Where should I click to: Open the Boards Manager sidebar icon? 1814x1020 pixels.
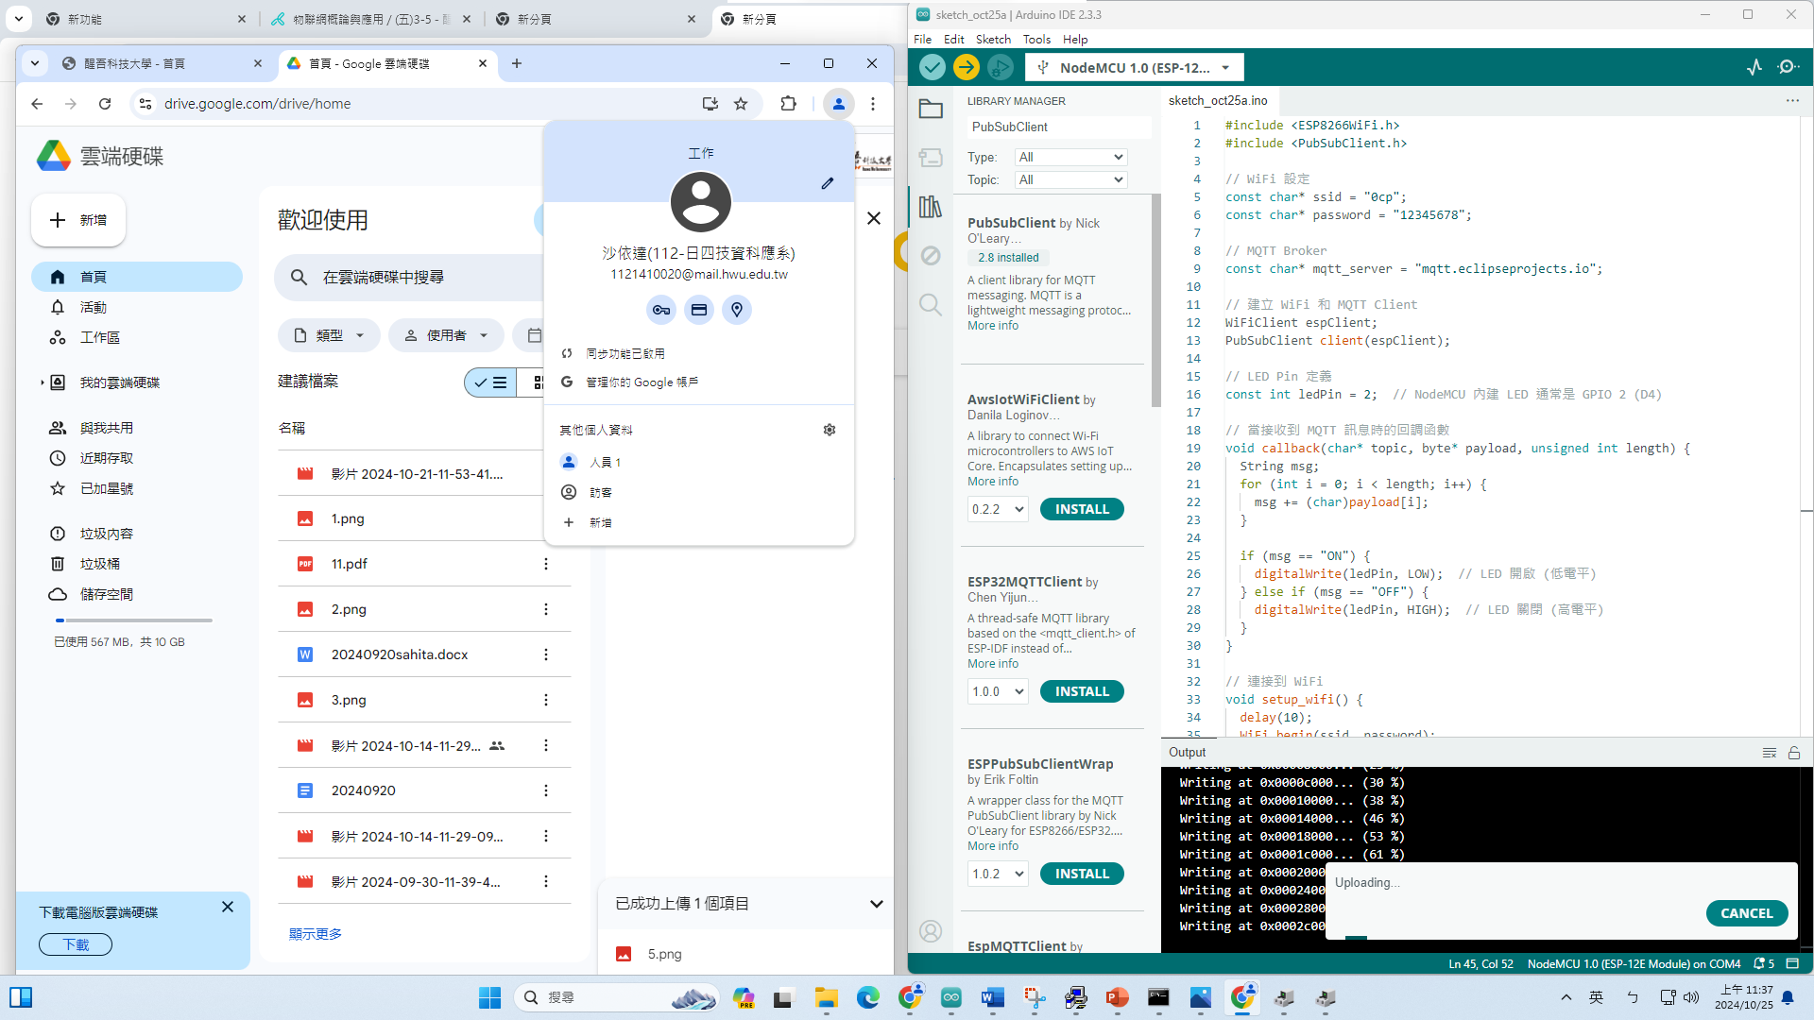[931, 158]
